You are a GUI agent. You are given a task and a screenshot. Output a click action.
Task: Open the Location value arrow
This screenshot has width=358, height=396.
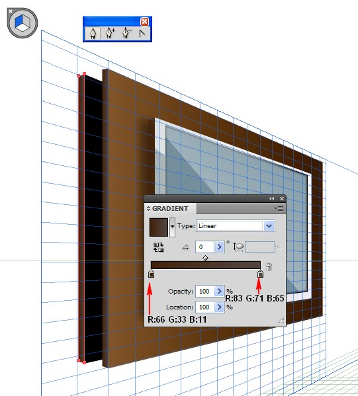point(219,307)
